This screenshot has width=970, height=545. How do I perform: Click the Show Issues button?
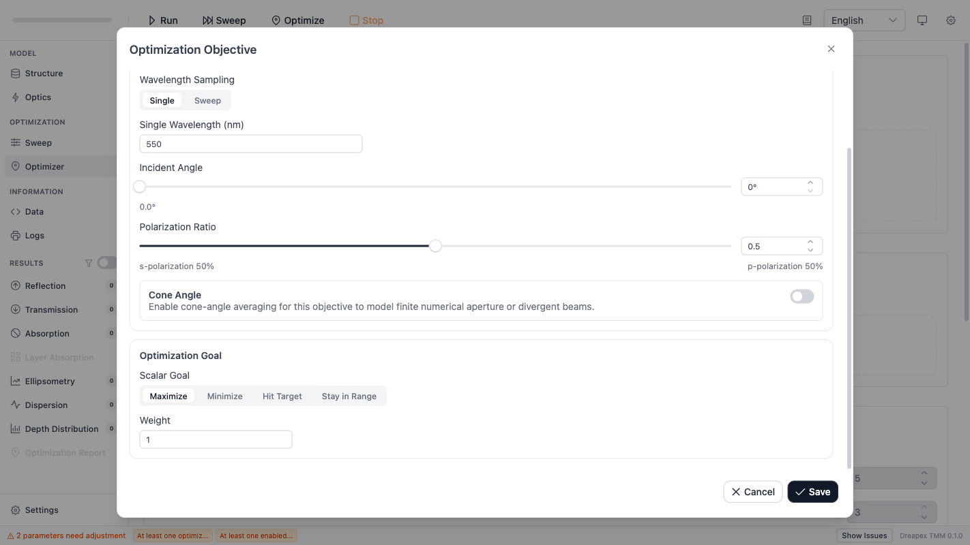coord(864,535)
